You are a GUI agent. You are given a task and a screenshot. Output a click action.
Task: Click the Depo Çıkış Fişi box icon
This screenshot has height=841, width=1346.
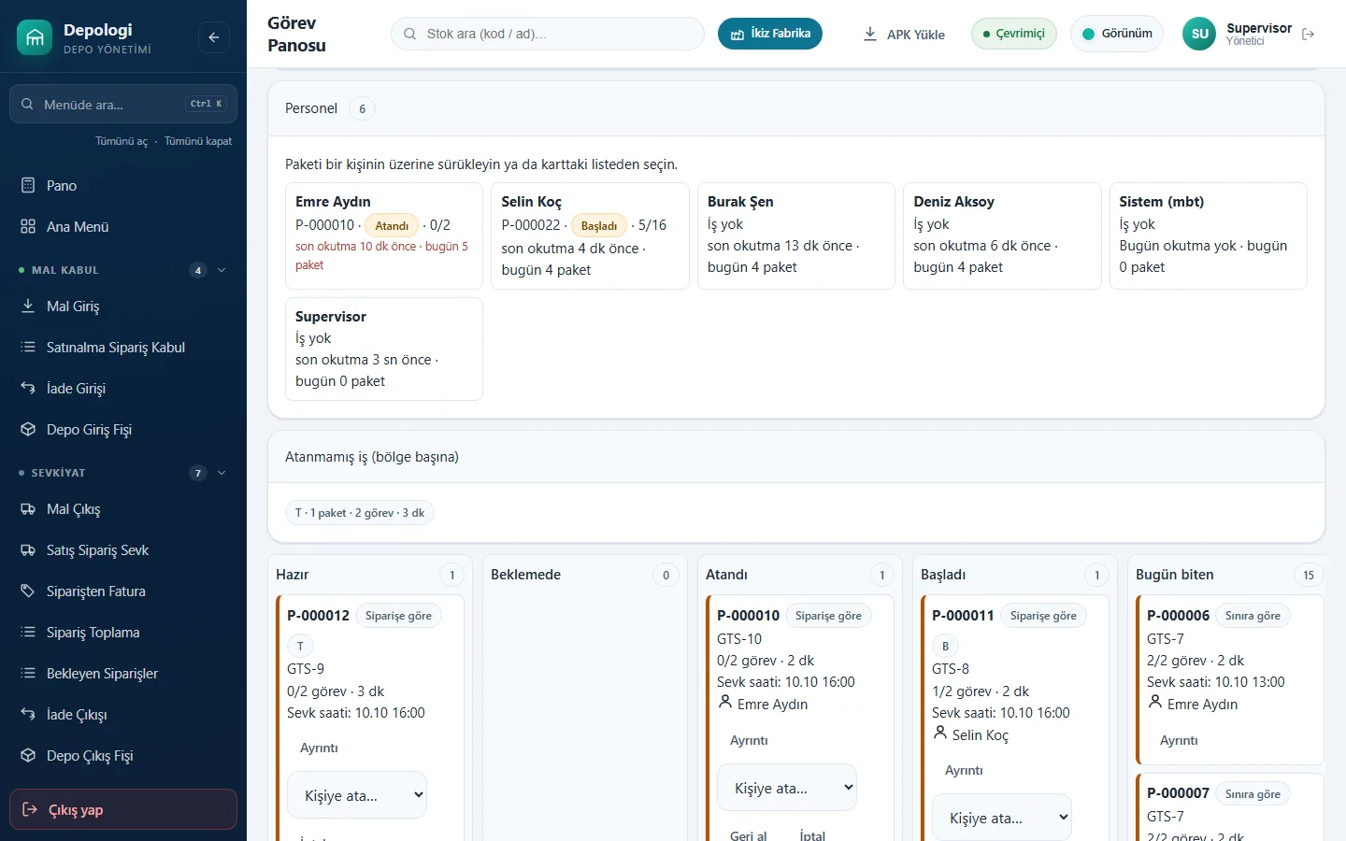pyautogui.click(x=28, y=756)
